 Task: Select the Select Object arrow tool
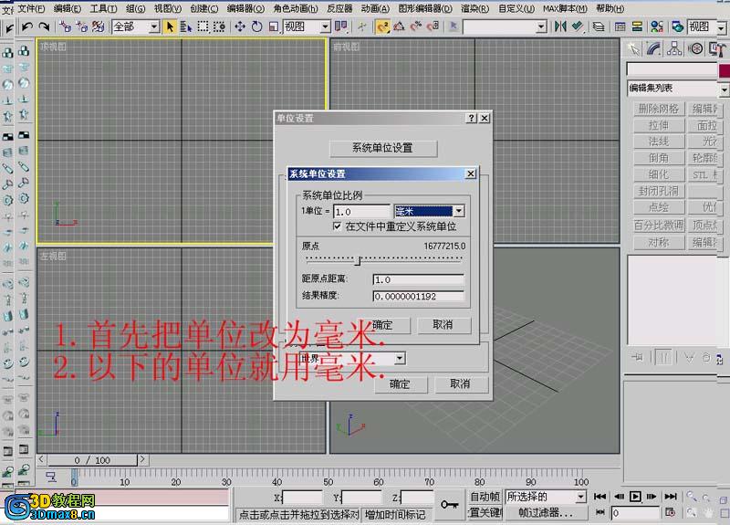point(170,27)
